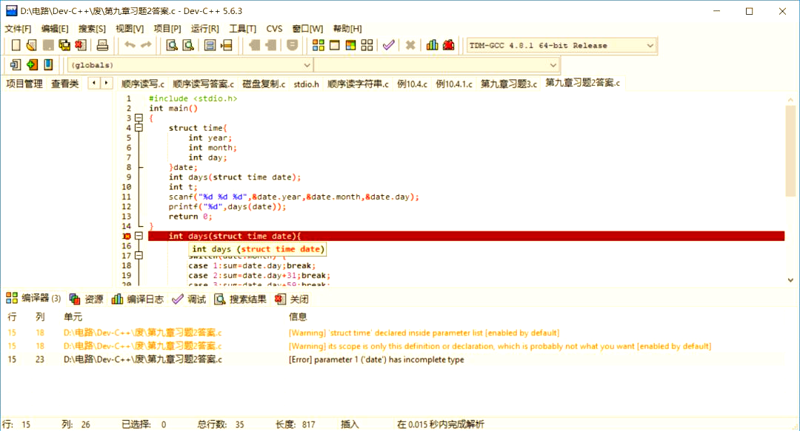Click the Debug checkmark icon
This screenshot has height=431, width=800.
pyautogui.click(x=388, y=45)
